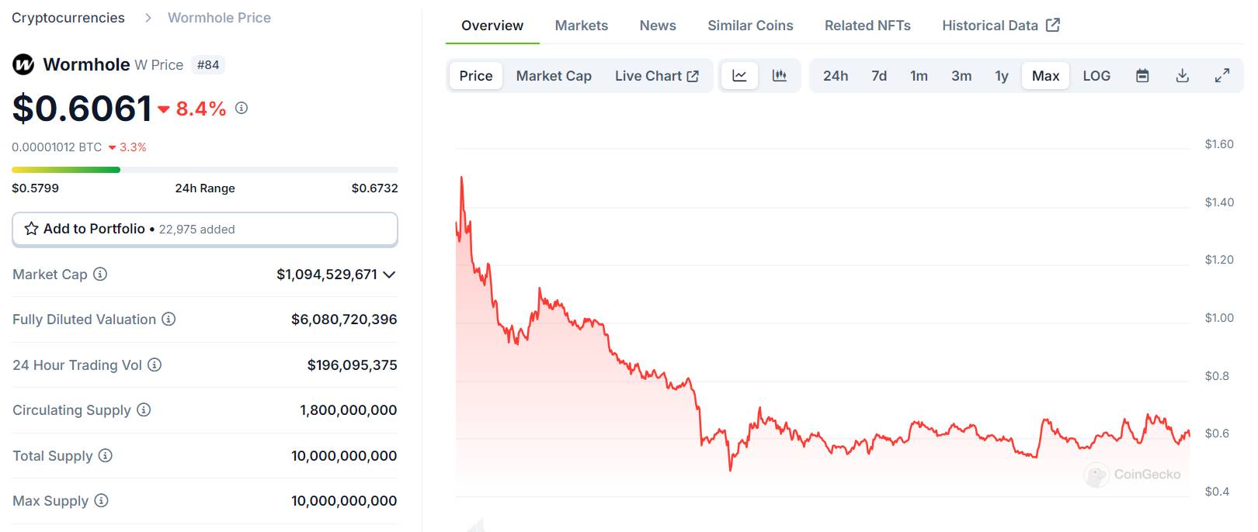Click info icon beside 8.4% price change

tap(242, 108)
